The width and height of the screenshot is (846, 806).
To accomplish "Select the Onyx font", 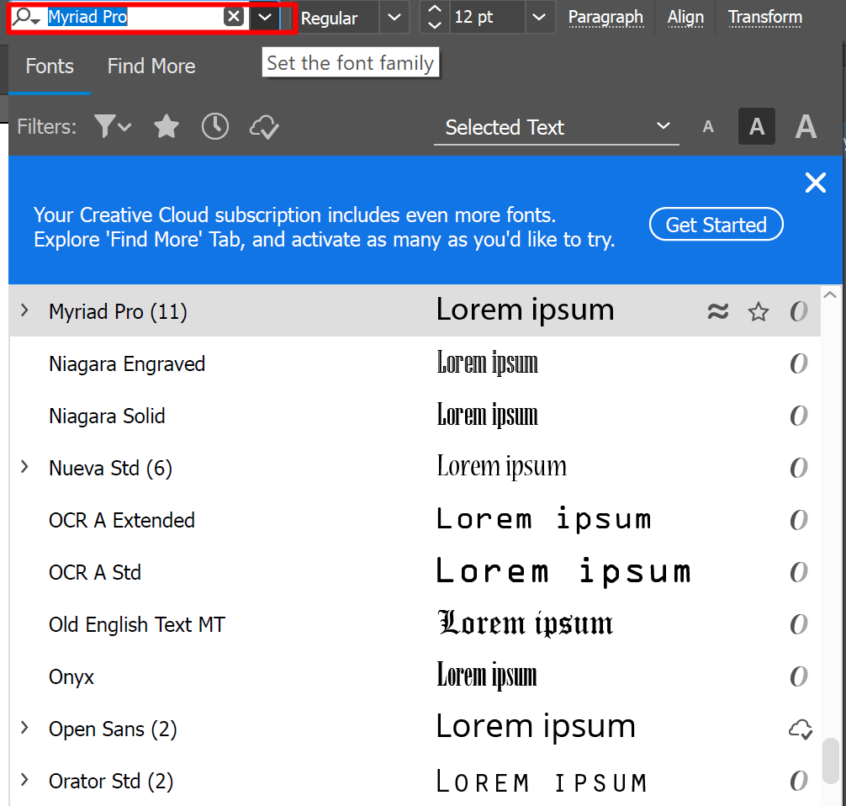I will coord(71,677).
